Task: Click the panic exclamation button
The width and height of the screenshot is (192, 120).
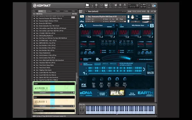Action: pyautogui.click(x=137, y=5)
